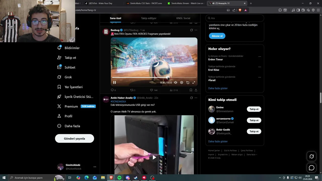Open Profil in sidebar
The width and height of the screenshot is (322, 181).
click(65, 116)
